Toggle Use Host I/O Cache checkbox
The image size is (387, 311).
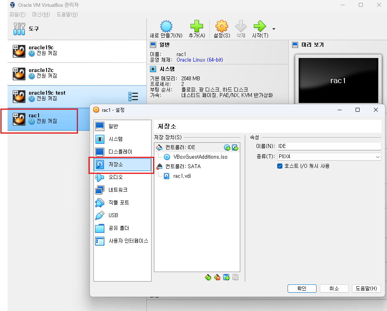(280, 166)
